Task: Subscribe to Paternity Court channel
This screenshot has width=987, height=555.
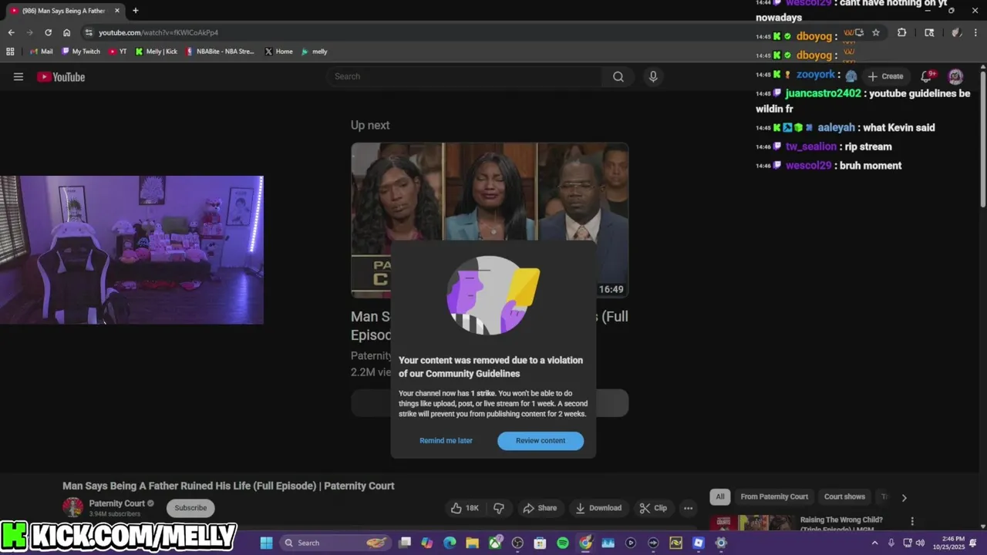Action: 190,508
